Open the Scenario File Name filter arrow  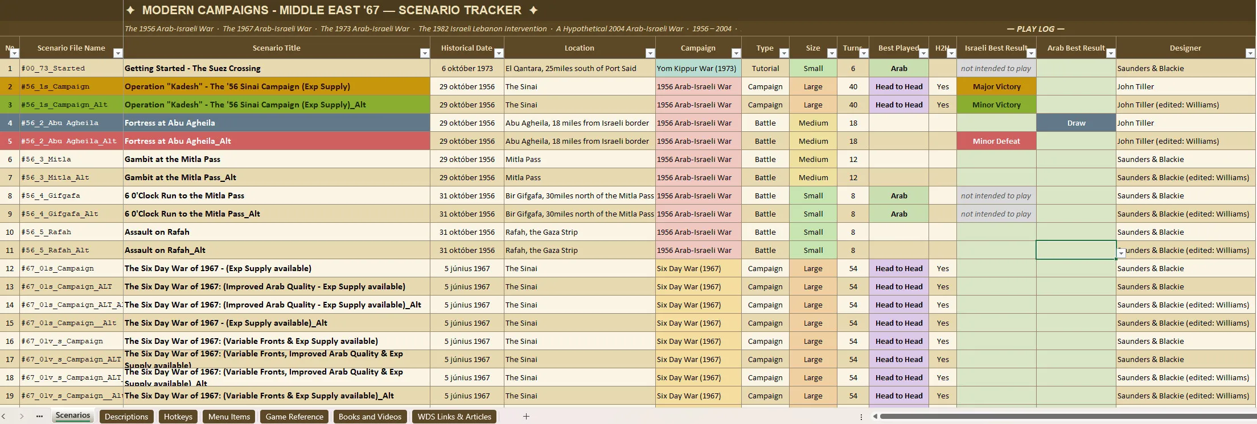click(118, 53)
